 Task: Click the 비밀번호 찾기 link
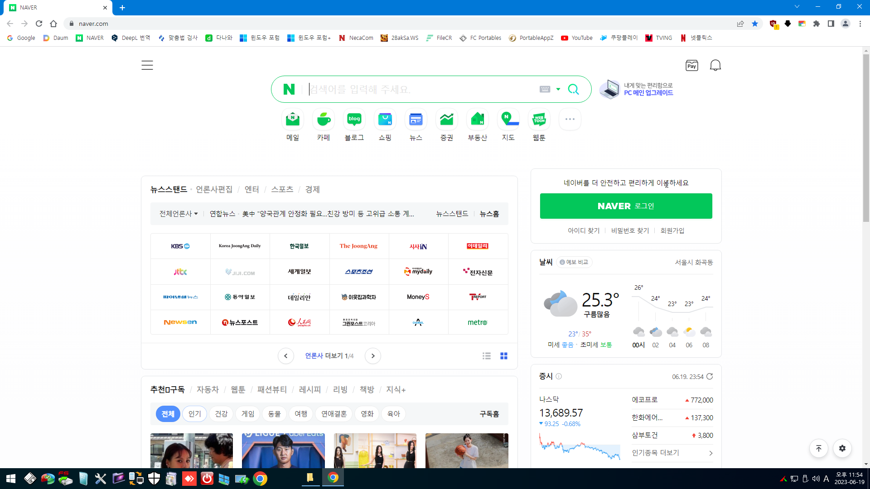630,230
